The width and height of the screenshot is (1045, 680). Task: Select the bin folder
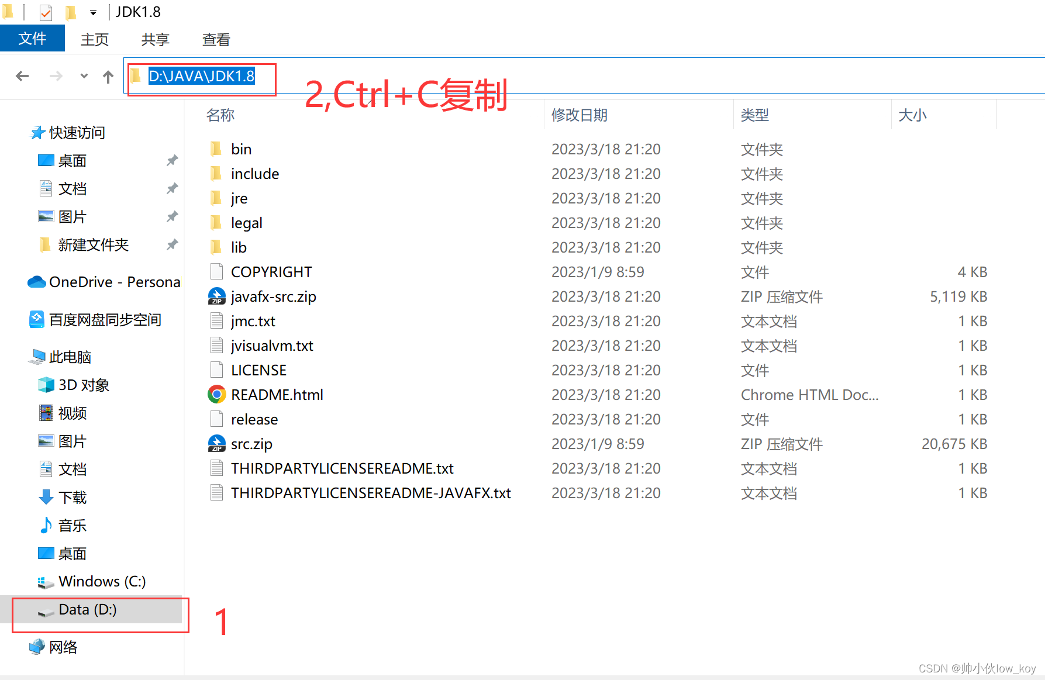click(241, 149)
